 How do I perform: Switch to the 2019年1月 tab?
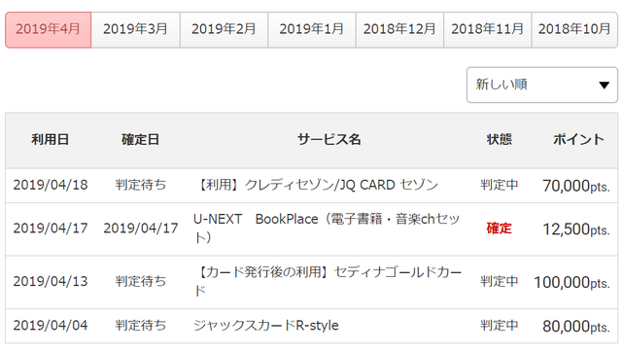[x=312, y=30]
